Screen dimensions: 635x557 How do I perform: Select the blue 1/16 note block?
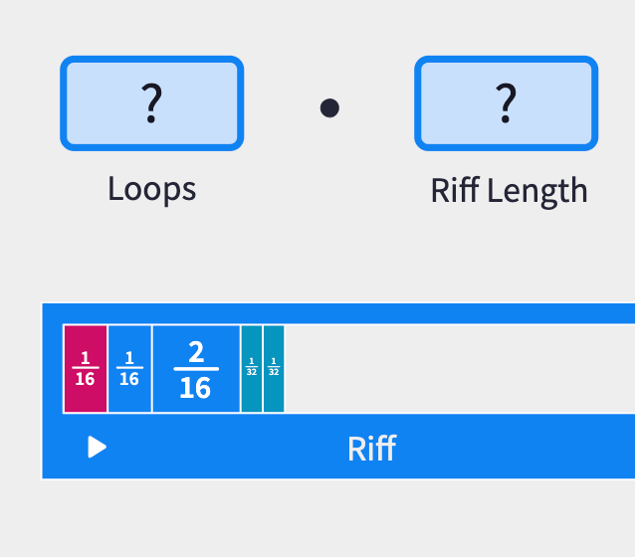129,368
